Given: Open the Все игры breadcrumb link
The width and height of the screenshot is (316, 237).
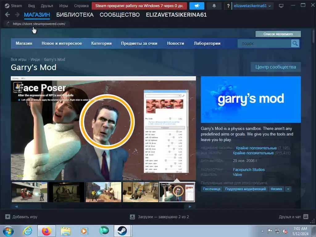Looking at the screenshot, I should 19,60.
